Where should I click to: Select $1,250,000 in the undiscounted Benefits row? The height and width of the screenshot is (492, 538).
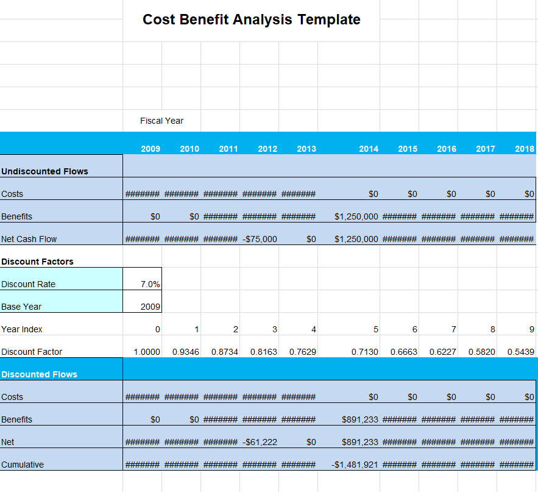356,216
